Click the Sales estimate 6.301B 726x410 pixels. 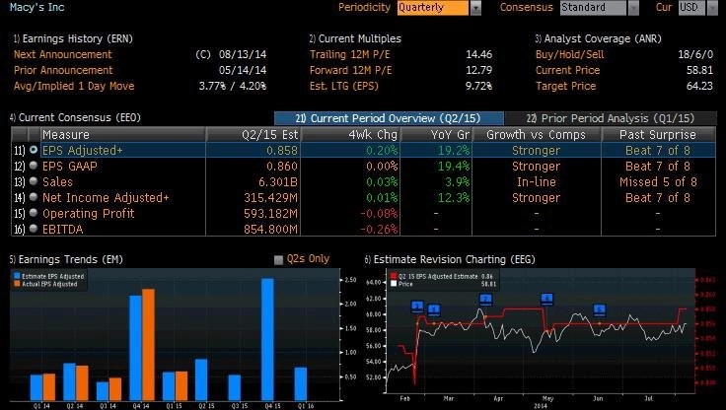click(x=278, y=182)
